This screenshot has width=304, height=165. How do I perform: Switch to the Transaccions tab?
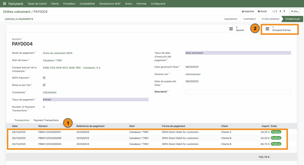tap(22, 120)
